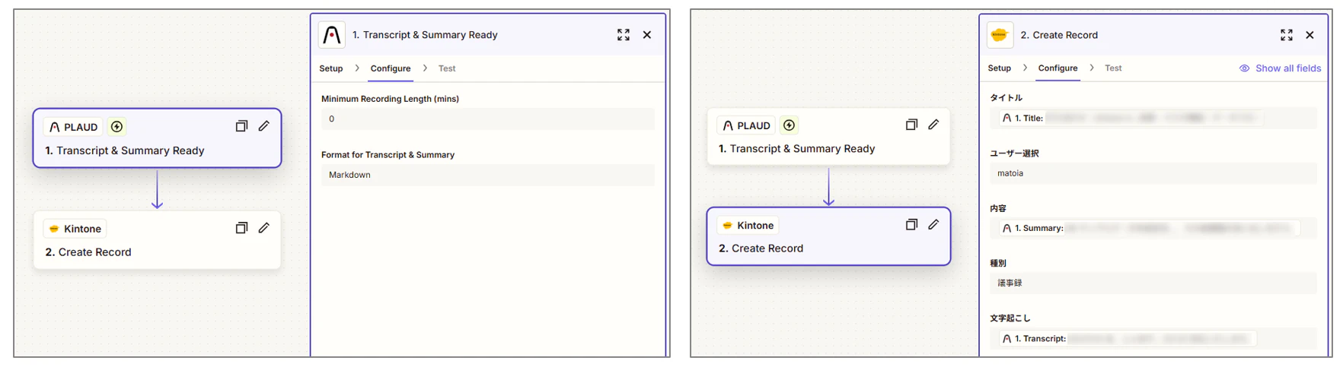Screen dimensions: 1343x367
Task: Click the 文字起こし field with the Transcript value
Action: click(x=1153, y=338)
